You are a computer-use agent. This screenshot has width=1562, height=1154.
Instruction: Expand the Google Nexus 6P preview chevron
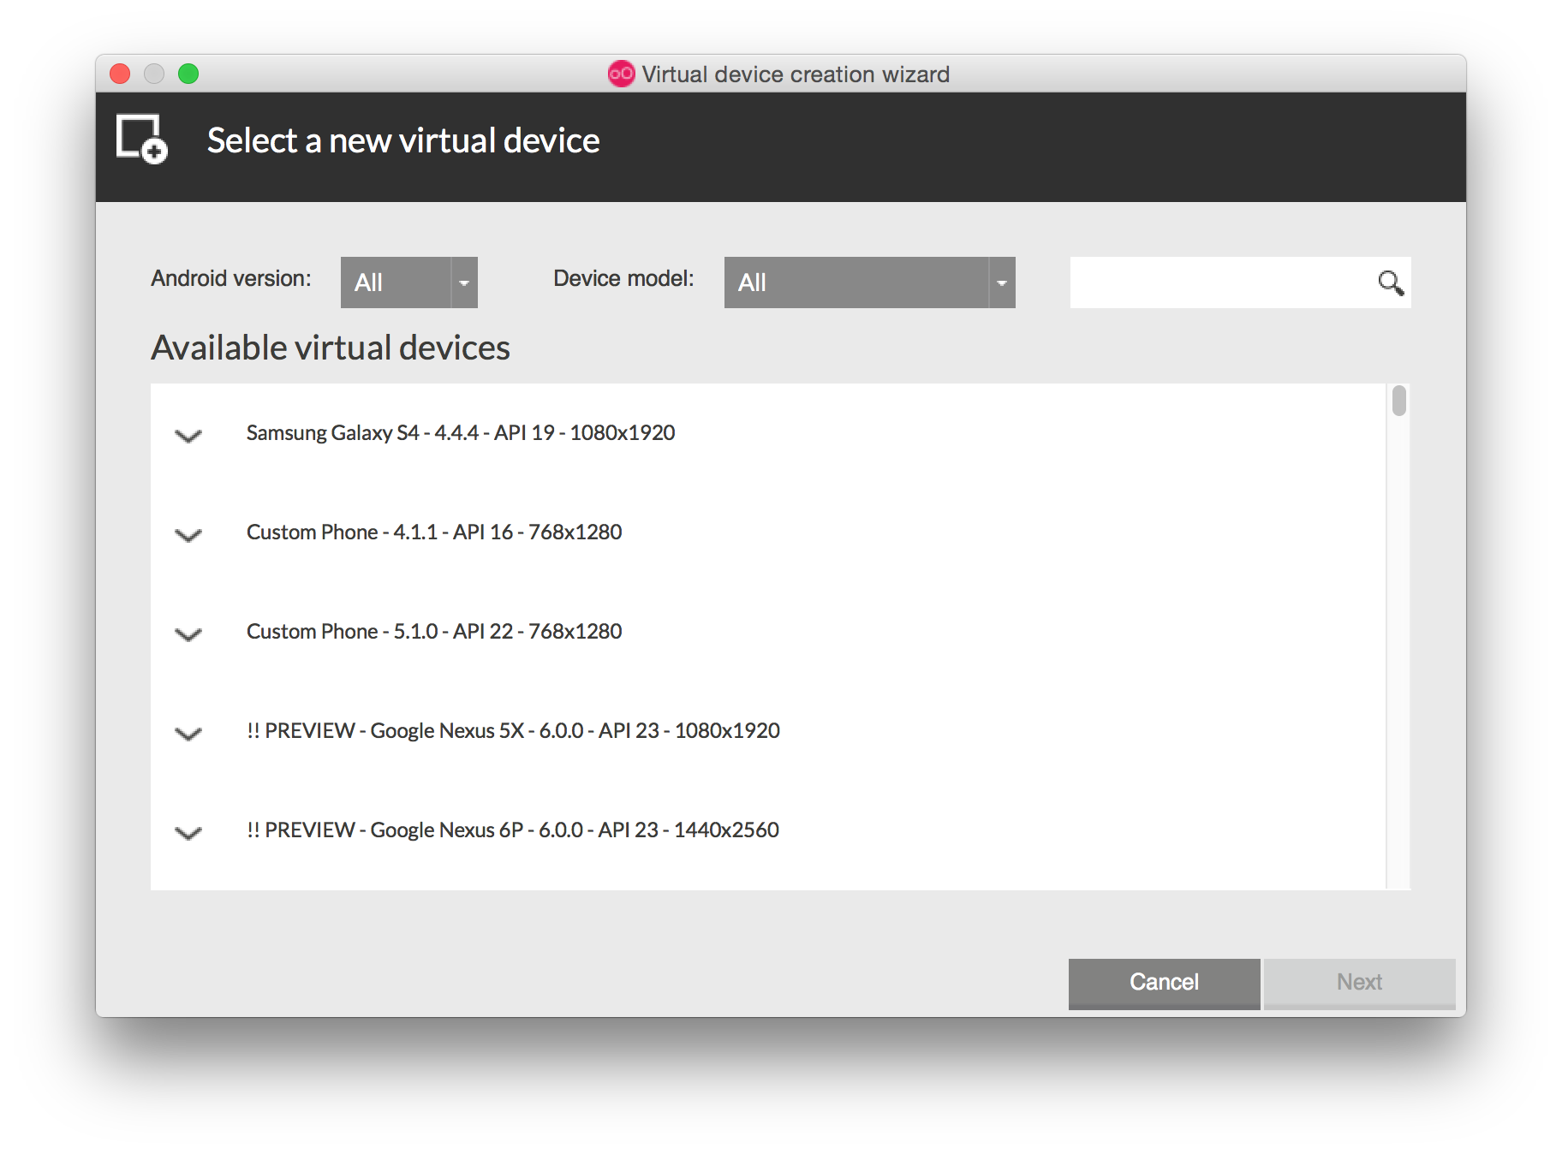pyautogui.click(x=188, y=833)
